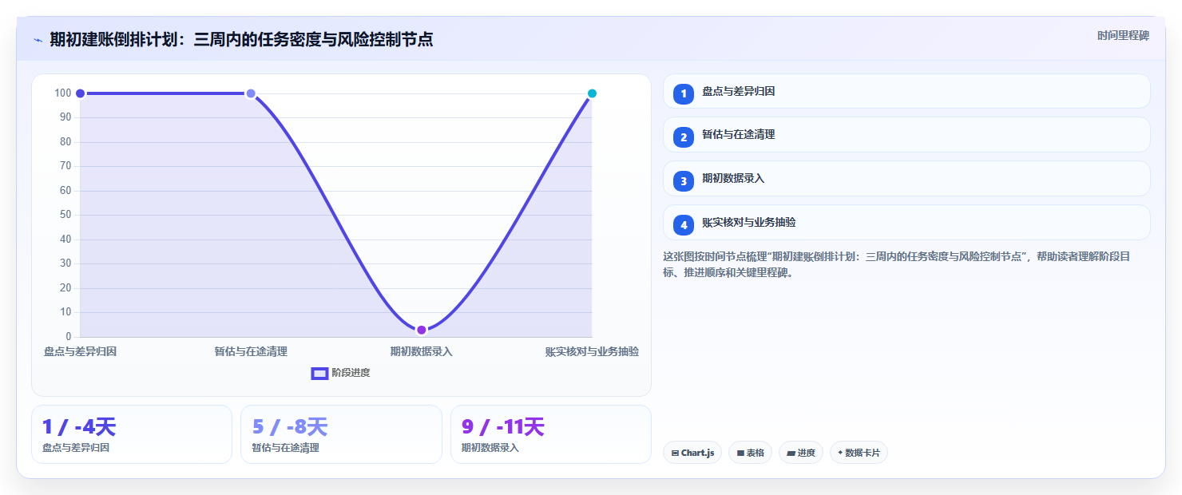Click x-axis label 盘点与差异归因
Image resolution: width=1182 pixels, height=495 pixels.
[80, 351]
